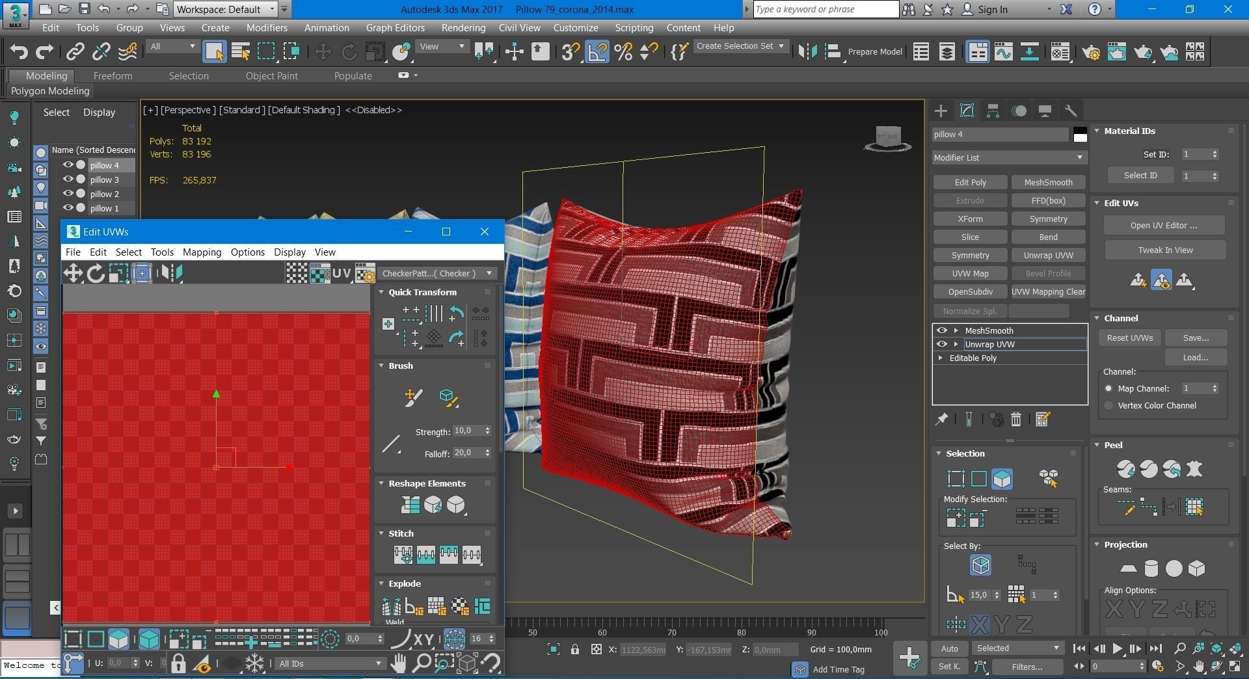Open the Create command panel tab

click(x=941, y=111)
